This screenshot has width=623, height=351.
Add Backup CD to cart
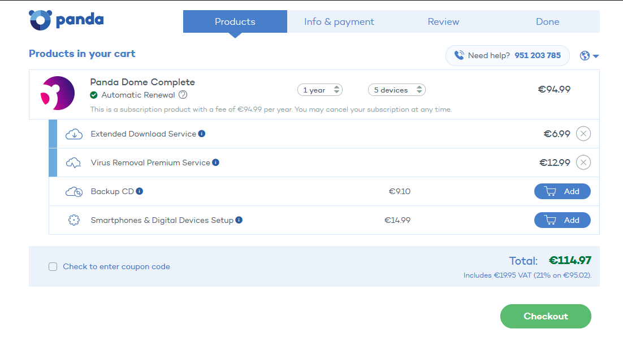pos(562,191)
